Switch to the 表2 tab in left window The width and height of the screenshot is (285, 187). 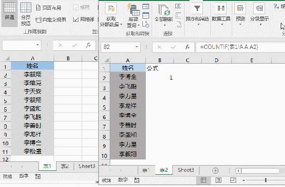click(65, 166)
